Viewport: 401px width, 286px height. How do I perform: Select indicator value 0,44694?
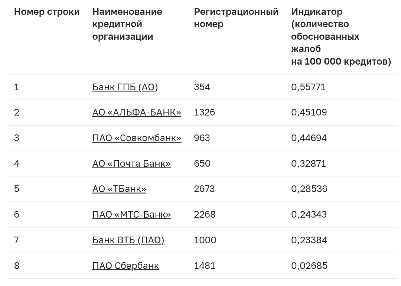click(309, 138)
